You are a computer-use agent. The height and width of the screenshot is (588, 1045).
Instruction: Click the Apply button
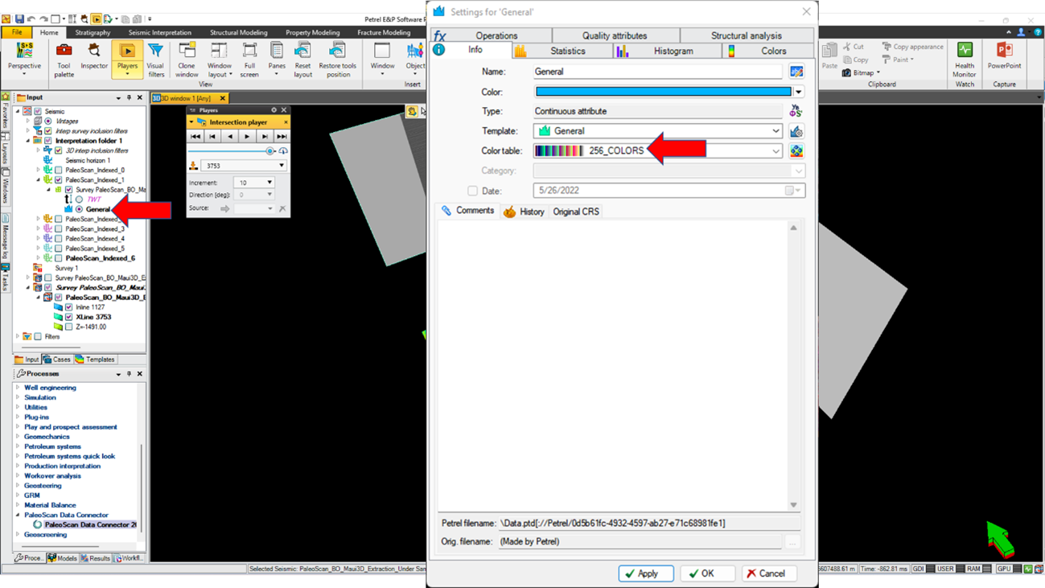[x=646, y=574]
